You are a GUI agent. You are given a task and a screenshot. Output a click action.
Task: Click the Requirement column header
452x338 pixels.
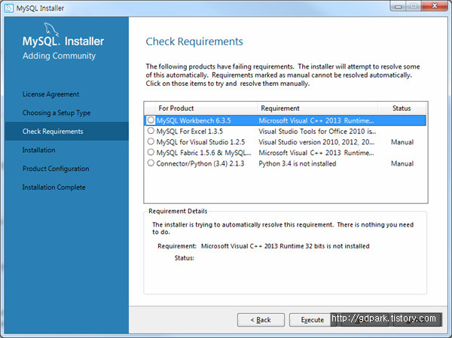pyautogui.click(x=317, y=108)
